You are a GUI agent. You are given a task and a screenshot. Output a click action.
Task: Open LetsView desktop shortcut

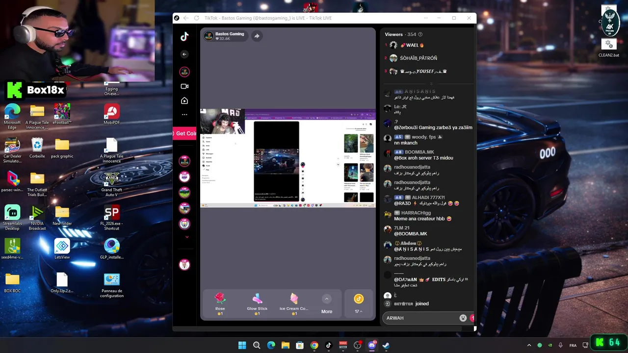(x=62, y=249)
